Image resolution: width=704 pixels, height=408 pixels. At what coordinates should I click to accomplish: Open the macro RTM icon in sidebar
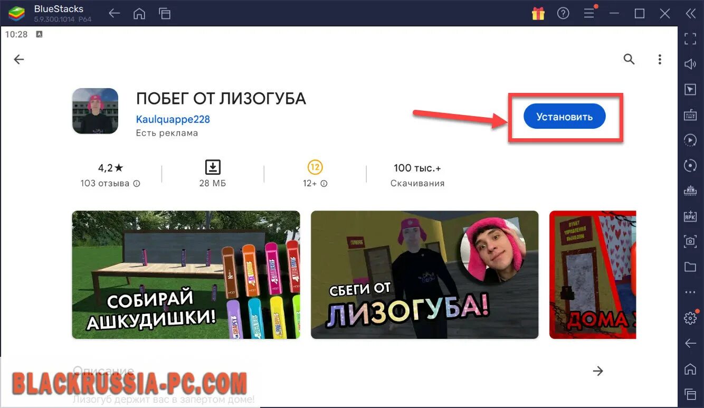point(690,191)
